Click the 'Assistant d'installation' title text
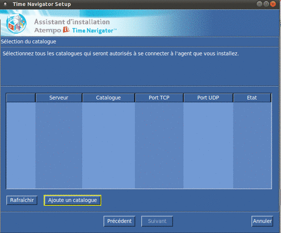Viewport: 281px width, 233px height. (x=72, y=22)
